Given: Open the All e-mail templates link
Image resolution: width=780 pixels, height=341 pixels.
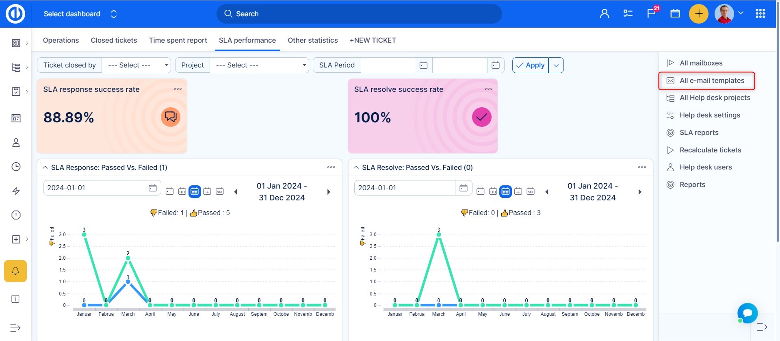Looking at the screenshot, I should [x=712, y=80].
